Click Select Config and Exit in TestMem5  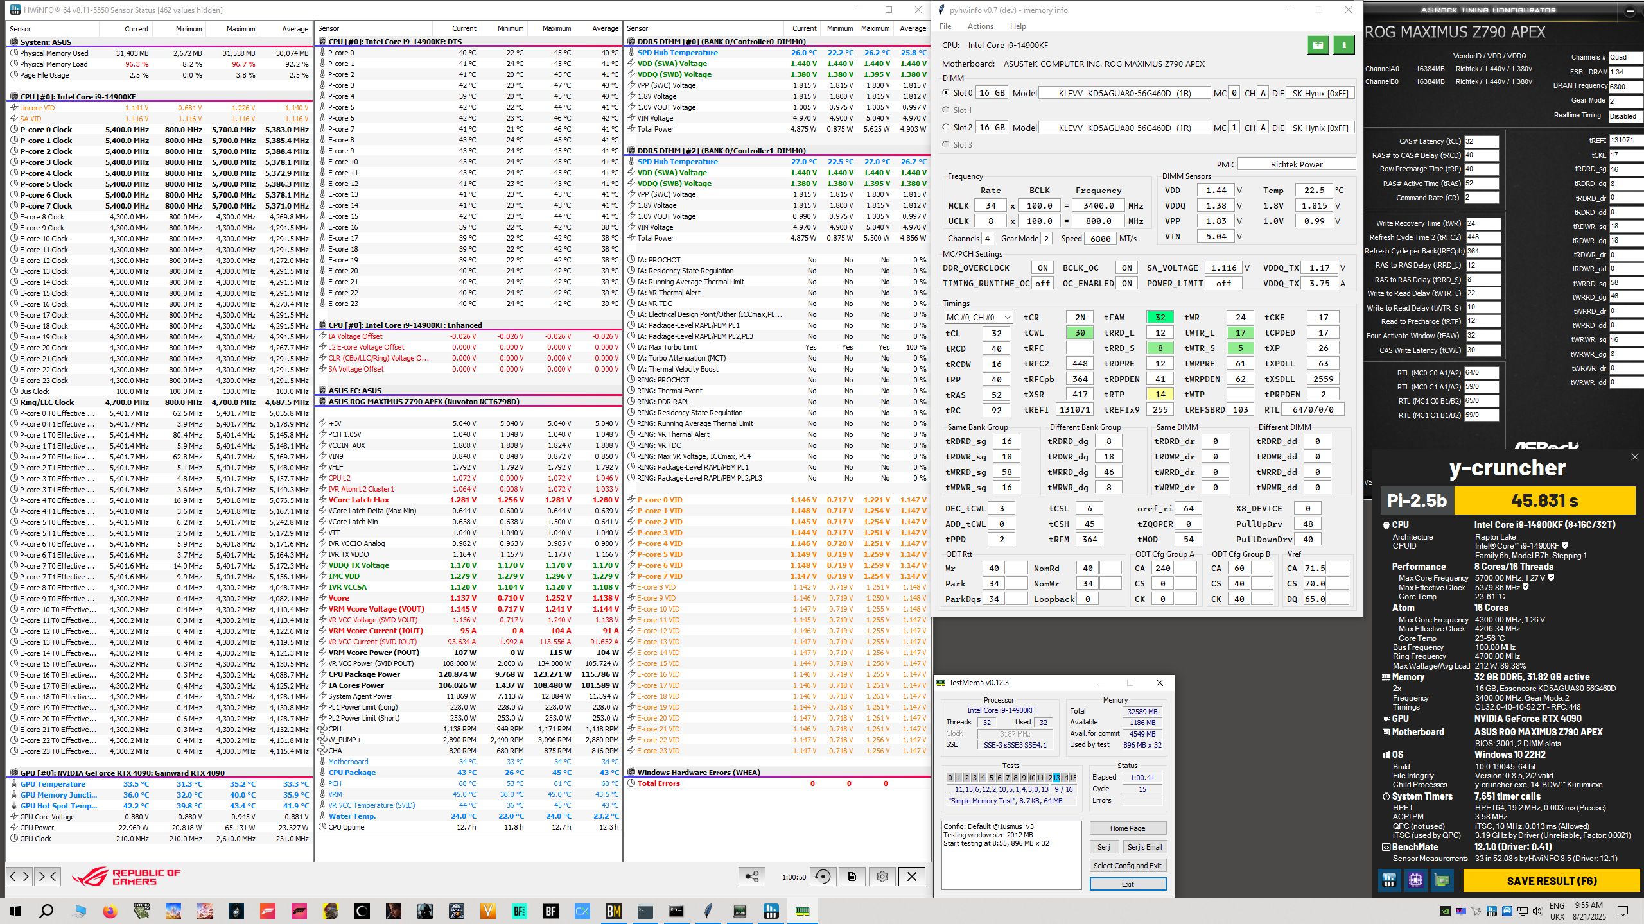coord(1128,866)
